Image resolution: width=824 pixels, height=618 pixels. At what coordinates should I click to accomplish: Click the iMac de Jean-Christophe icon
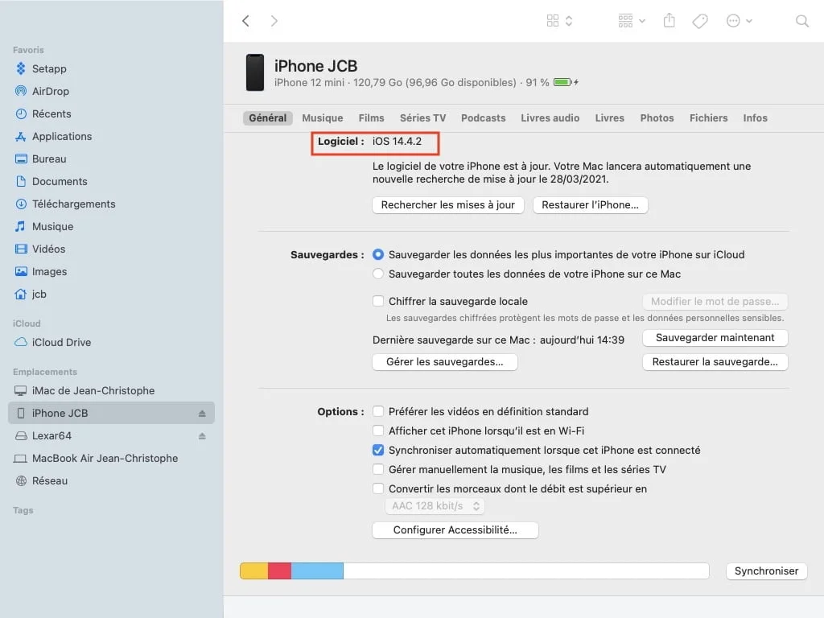(20, 391)
